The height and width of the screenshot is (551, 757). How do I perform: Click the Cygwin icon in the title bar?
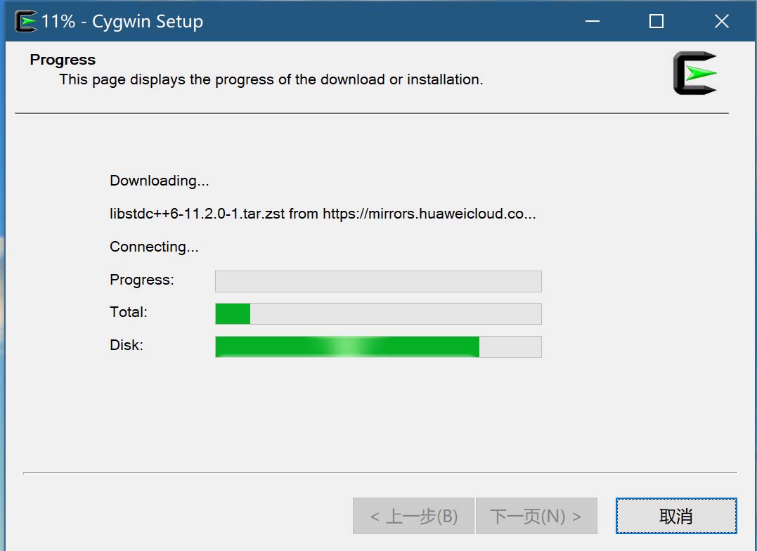(25, 21)
